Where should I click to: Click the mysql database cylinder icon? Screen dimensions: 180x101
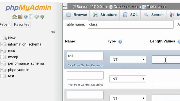point(4,57)
